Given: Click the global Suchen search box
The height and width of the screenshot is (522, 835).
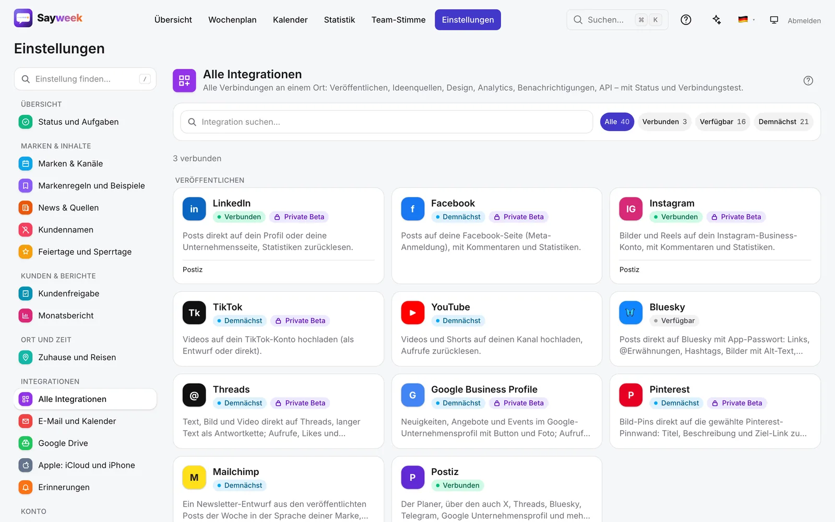Looking at the screenshot, I should [617, 20].
